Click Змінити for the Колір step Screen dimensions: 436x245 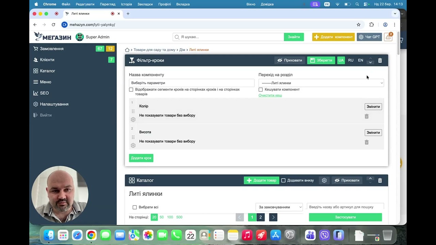point(373,107)
